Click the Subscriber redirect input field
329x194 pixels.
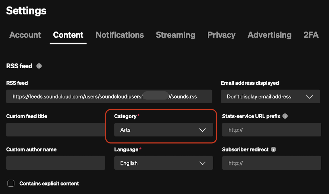(x=271, y=163)
